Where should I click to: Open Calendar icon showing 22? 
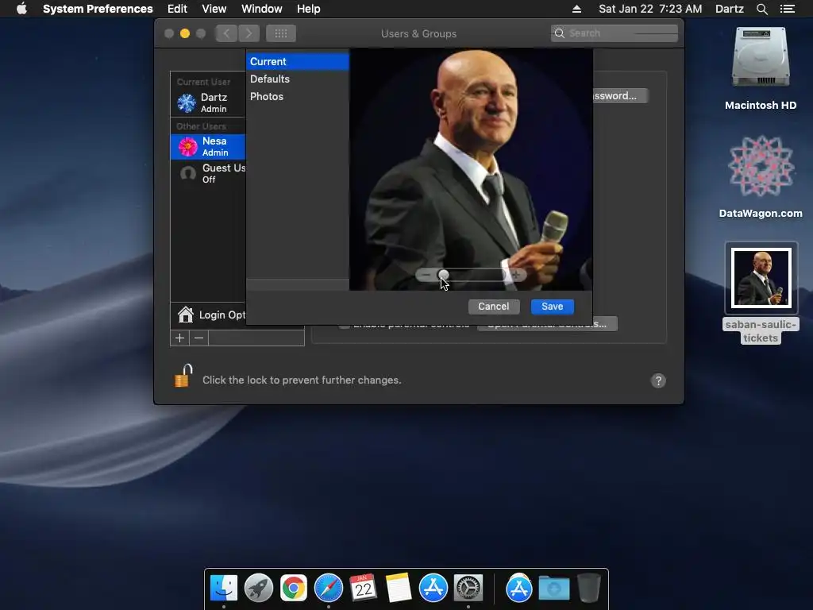363,588
